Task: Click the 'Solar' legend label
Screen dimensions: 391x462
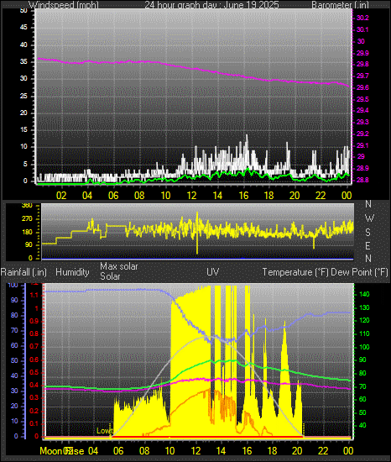Action: point(110,276)
